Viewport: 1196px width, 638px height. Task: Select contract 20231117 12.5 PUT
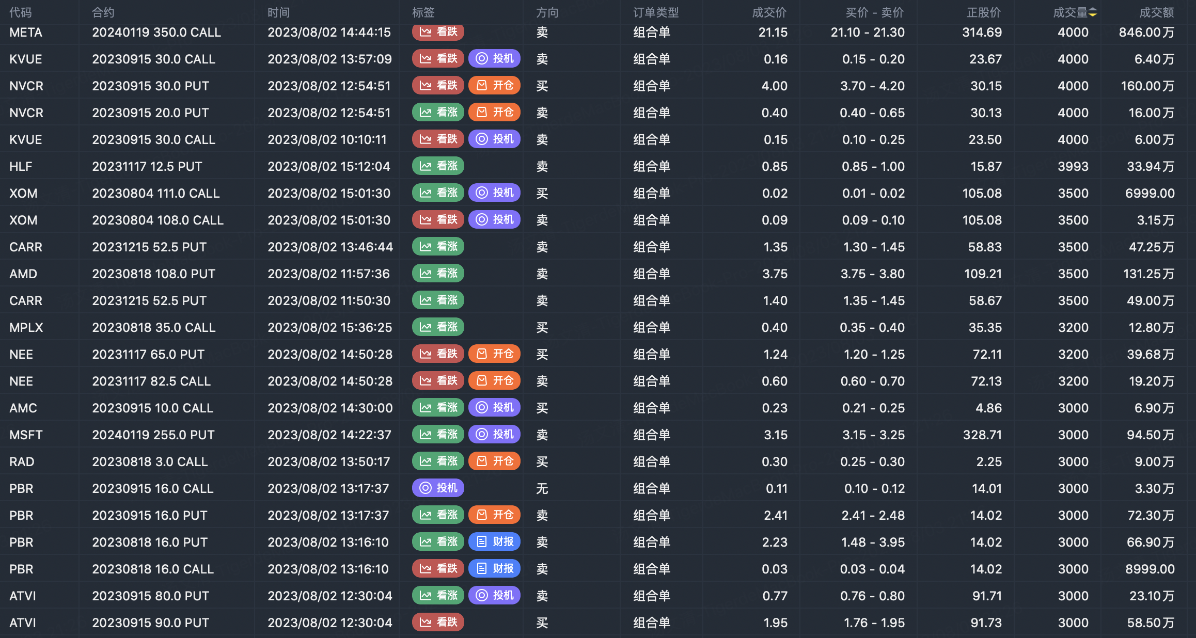coord(147,166)
